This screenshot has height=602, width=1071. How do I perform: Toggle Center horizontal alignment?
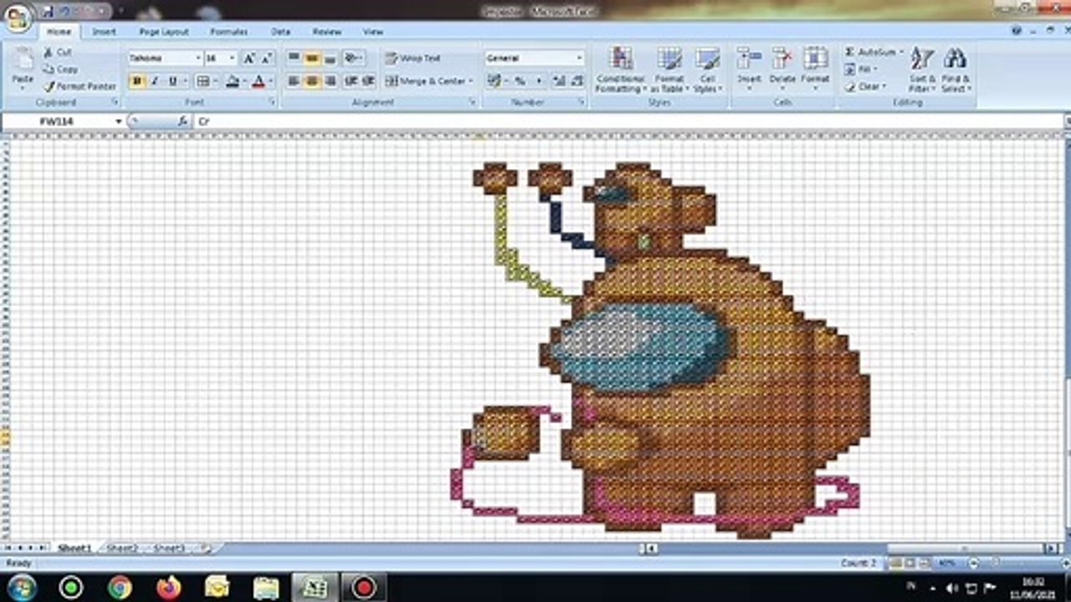[312, 81]
